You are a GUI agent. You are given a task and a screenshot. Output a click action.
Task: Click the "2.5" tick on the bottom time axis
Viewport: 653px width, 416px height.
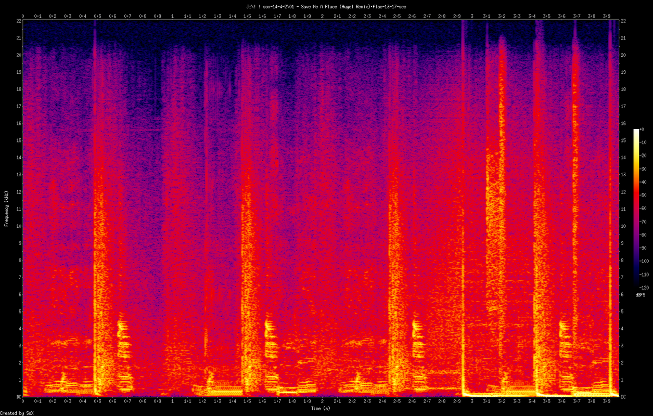point(397,401)
